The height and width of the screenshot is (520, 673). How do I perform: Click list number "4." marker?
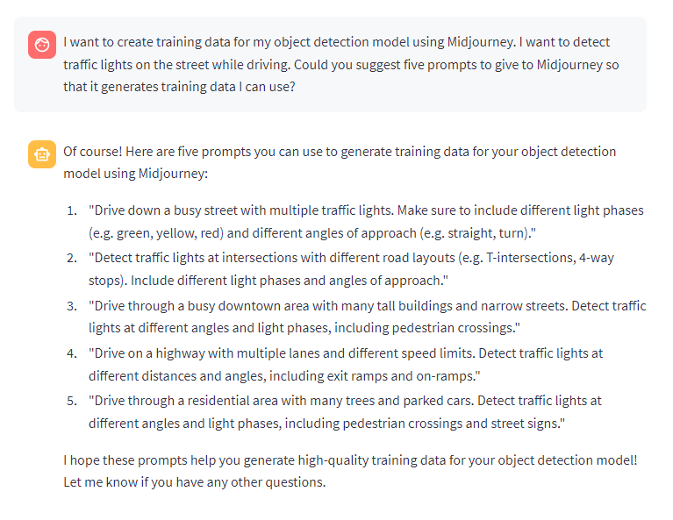click(x=72, y=353)
